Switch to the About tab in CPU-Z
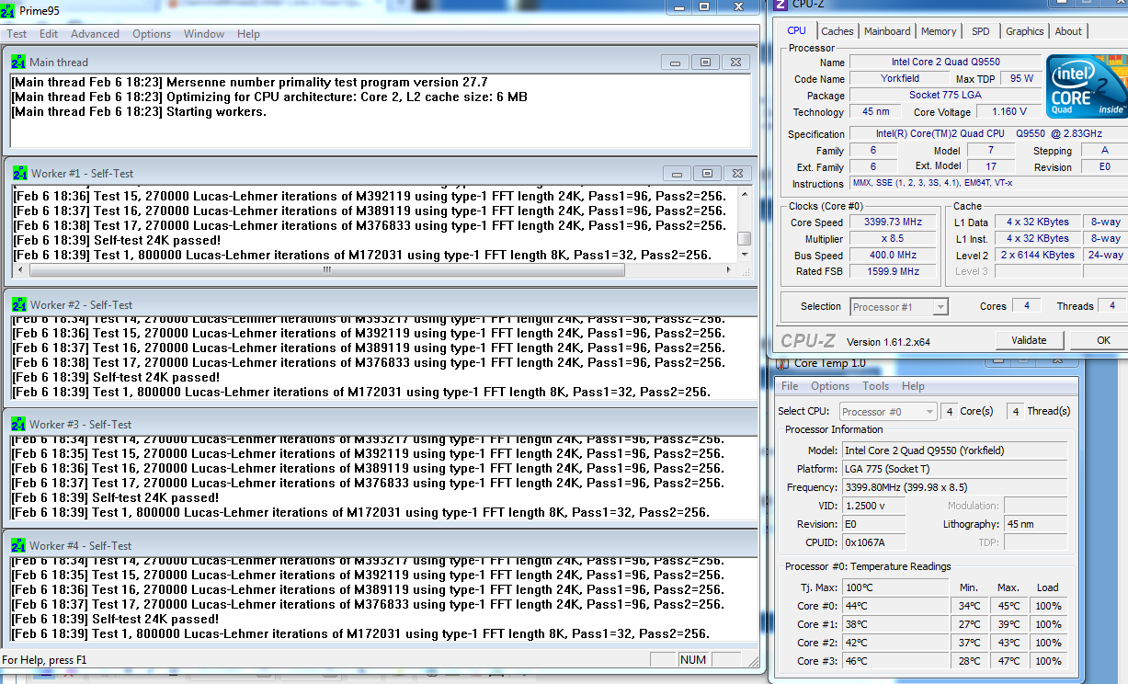 pyautogui.click(x=1068, y=31)
